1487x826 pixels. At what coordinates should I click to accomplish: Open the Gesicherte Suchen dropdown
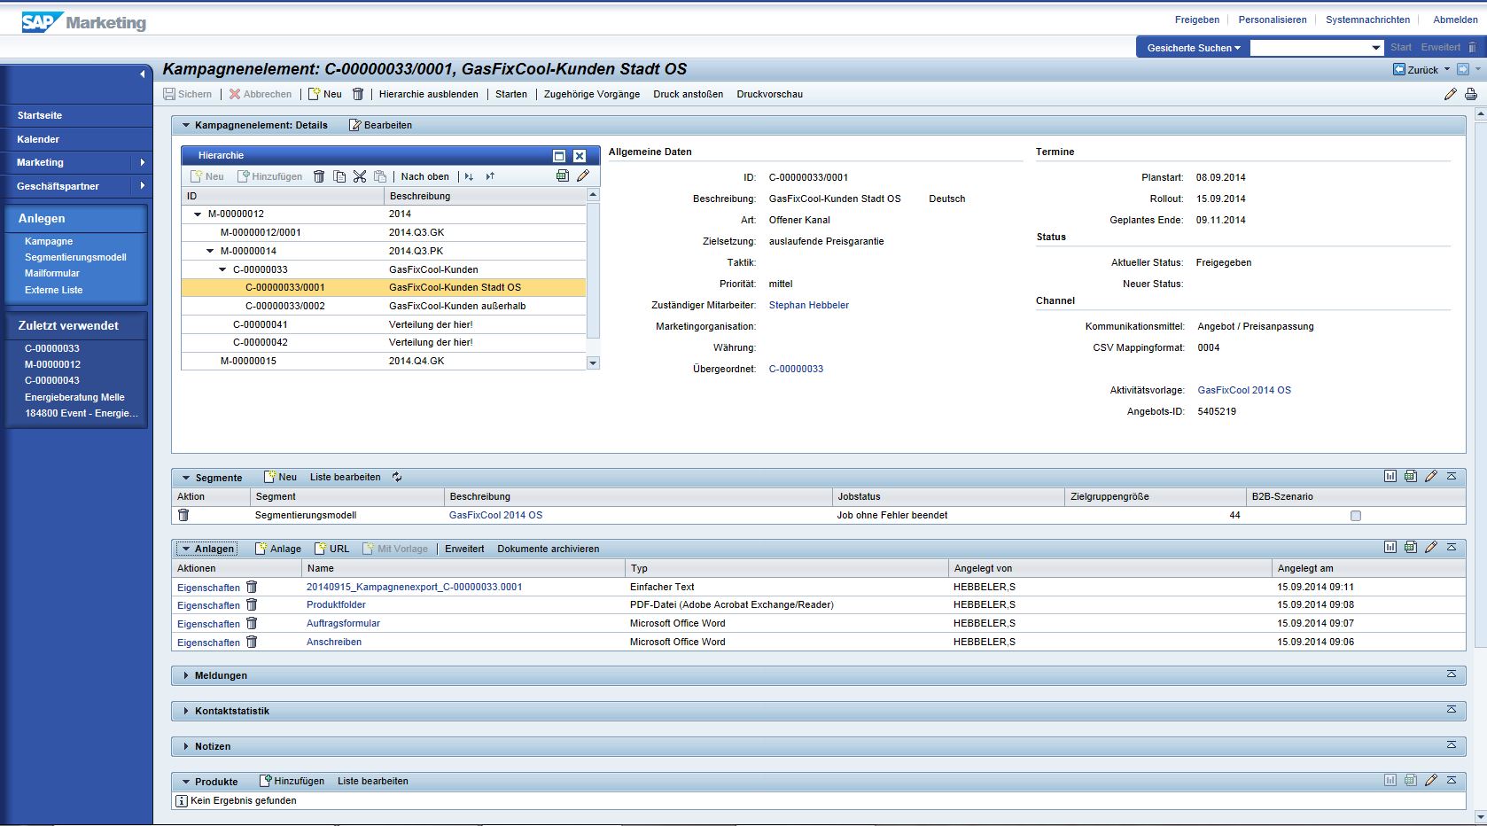click(1193, 48)
